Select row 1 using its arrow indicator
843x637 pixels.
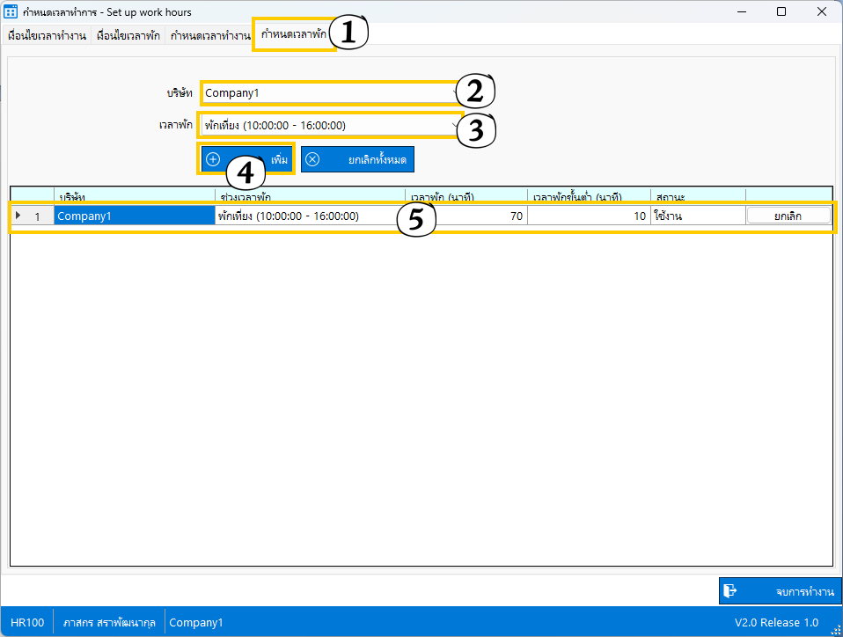coord(19,216)
